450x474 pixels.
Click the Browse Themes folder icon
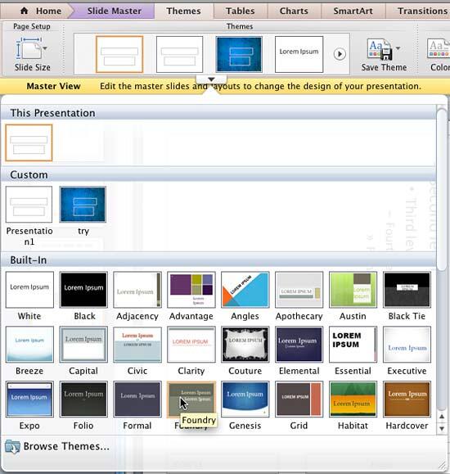12,447
